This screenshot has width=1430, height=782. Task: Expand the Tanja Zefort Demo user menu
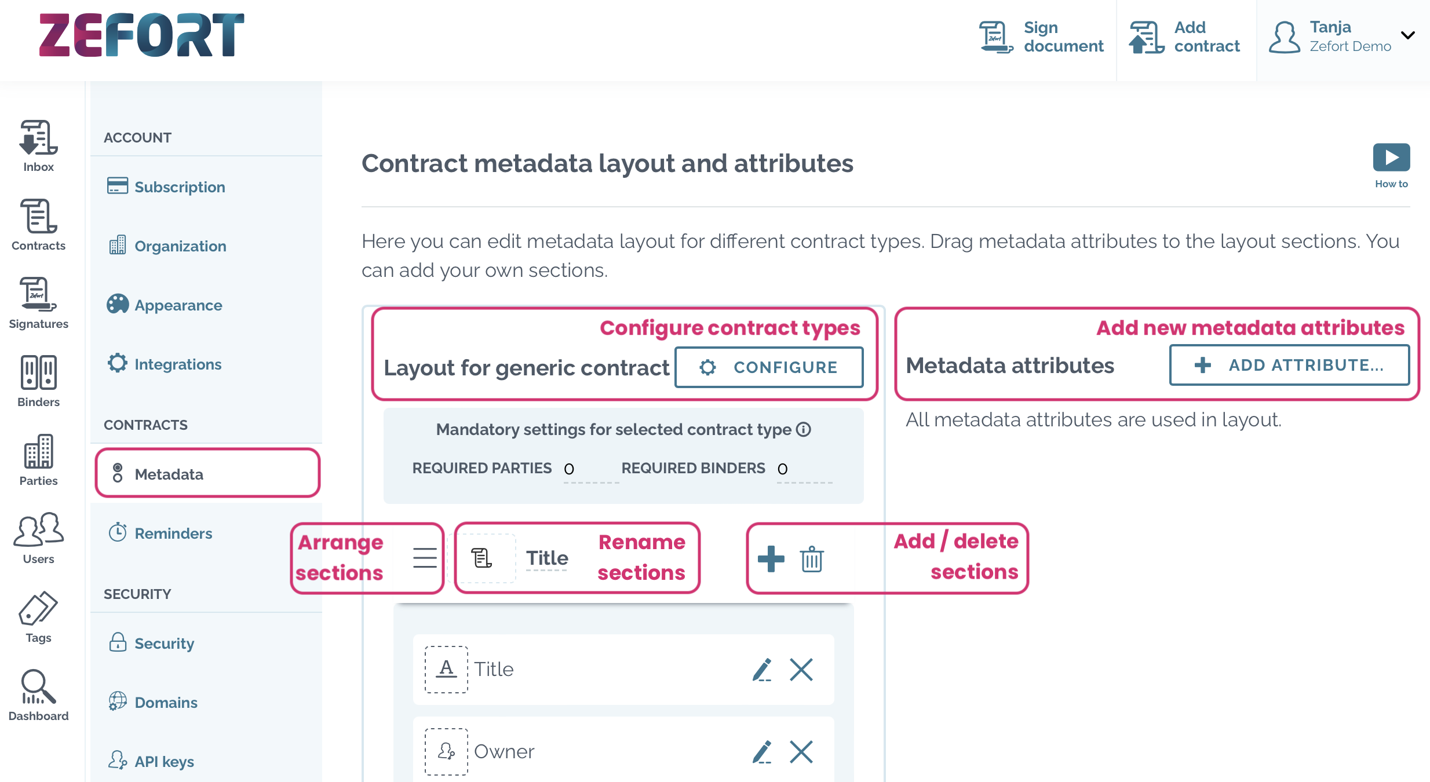coord(1407,36)
